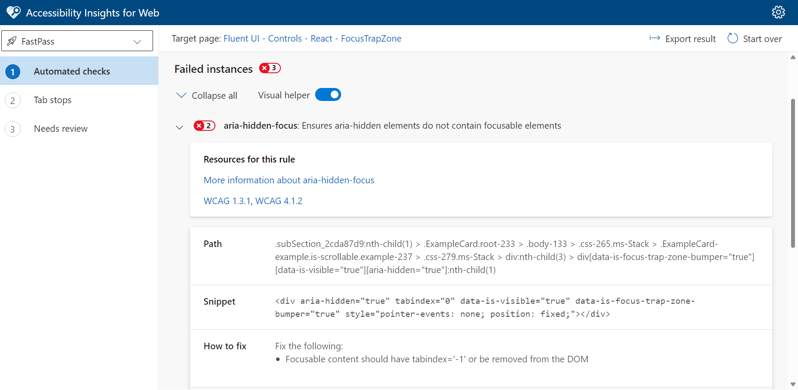
Task: Select the Export result icon
Action: [655, 38]
